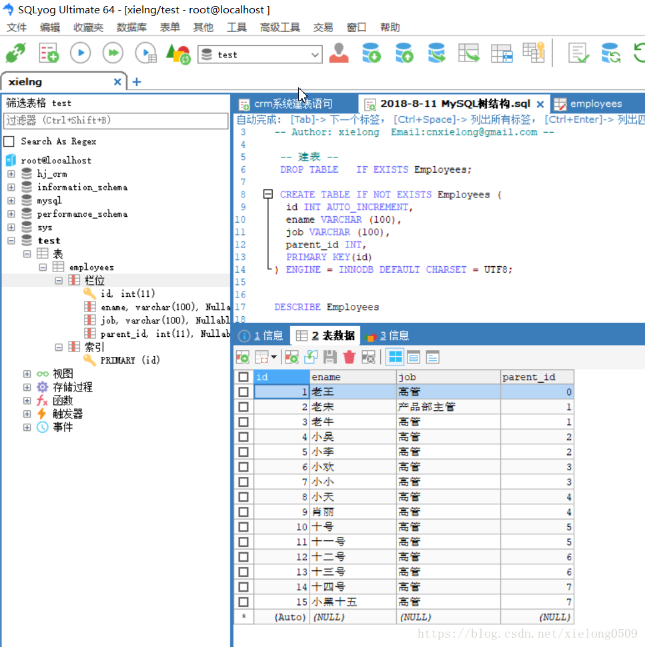Click execute and edit resultset icon
The image size is (645, 647).
145,53
